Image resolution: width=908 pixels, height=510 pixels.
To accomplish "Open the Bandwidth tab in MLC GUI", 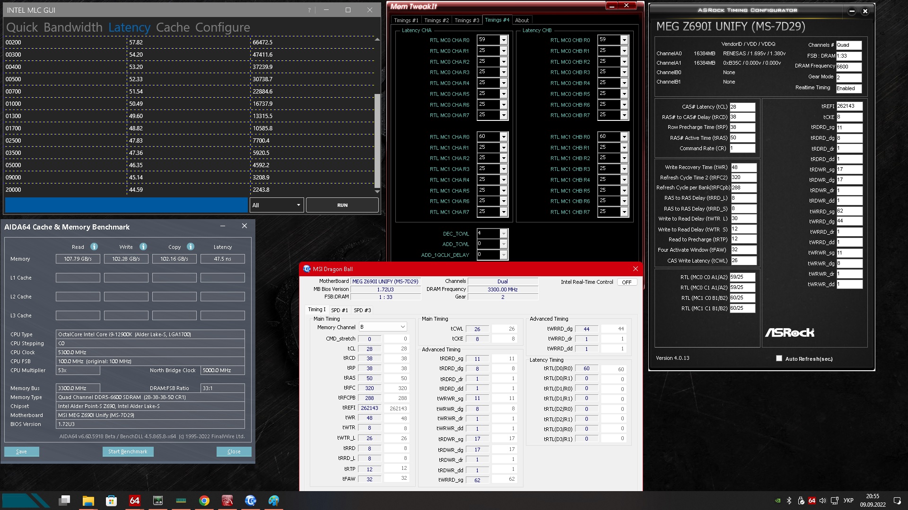I will coord(73,27).
